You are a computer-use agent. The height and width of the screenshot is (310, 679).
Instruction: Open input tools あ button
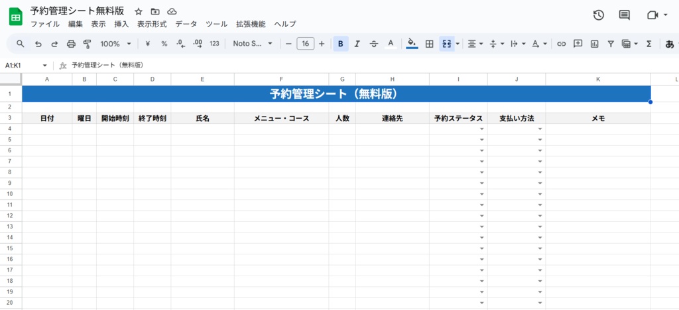pos(670,44)
